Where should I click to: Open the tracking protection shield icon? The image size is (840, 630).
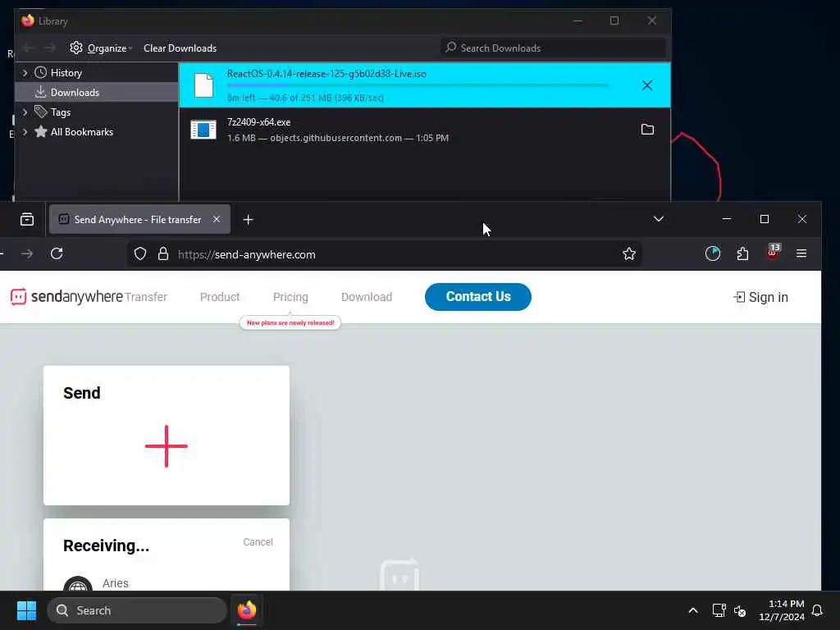click(x=139, y=254)
